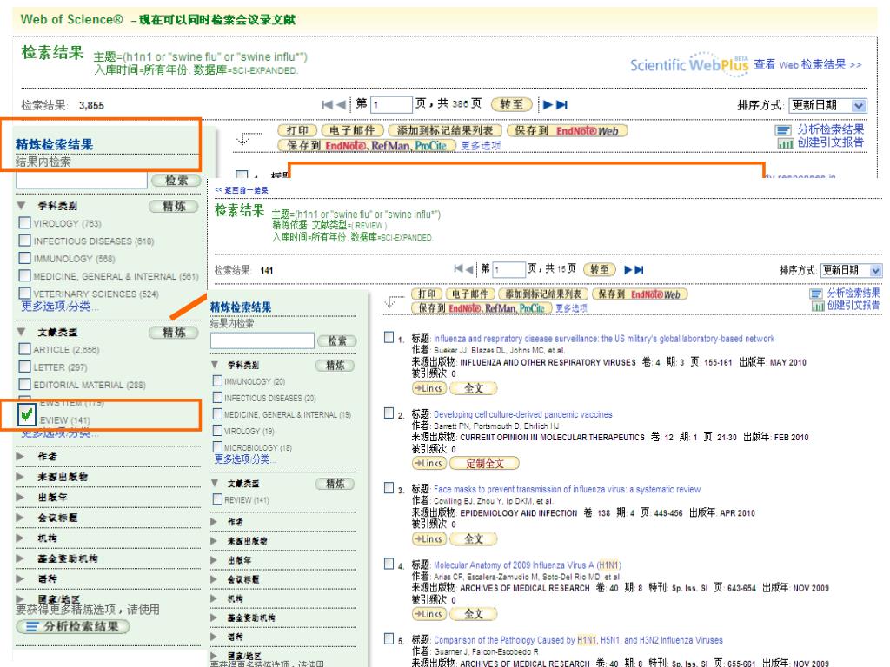Image resolution: width=890 pixels, height=667 pixels.
Task: Open Scientific WebPlus logo link
Action: 689,64
